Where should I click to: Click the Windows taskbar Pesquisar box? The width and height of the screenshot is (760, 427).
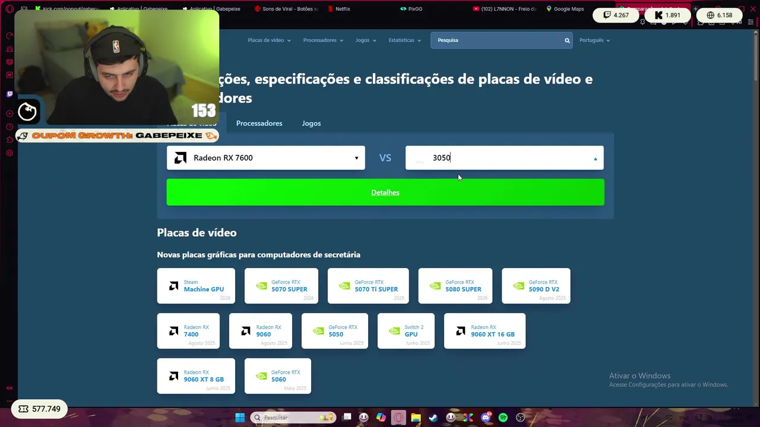coord(293,418)
